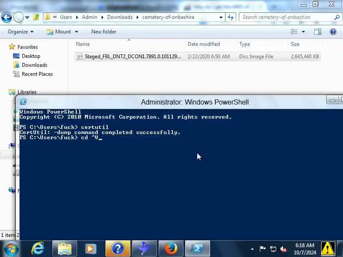
Task: Click the 2,645,440 KB size cell
Action: pos(305,57)
